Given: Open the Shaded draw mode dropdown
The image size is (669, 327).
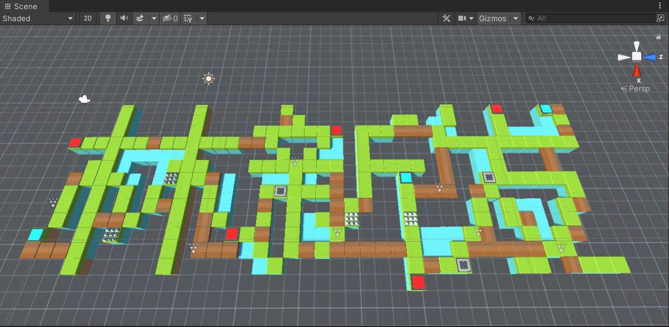Looking at the screenshot, I should [38, 18].
